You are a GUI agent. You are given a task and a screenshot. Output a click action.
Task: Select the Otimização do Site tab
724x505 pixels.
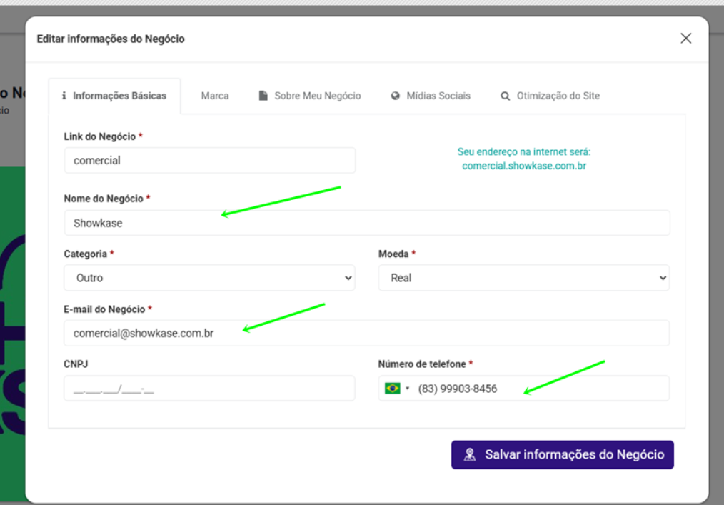tap(550, 96)
